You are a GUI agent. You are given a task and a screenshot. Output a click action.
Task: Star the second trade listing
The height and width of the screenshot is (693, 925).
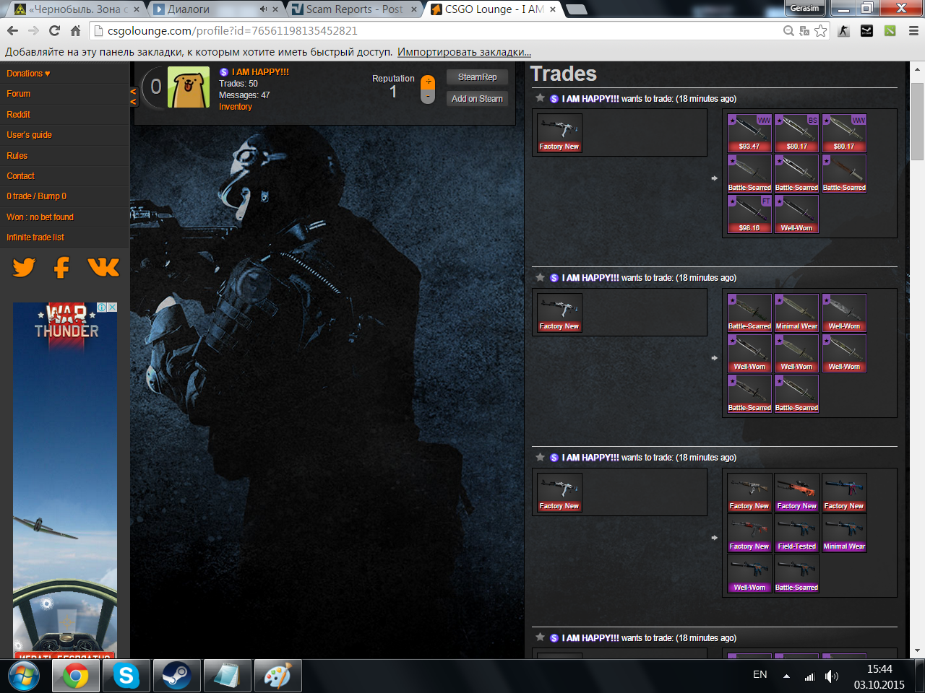pyautogui.click(x=540, y=277)
